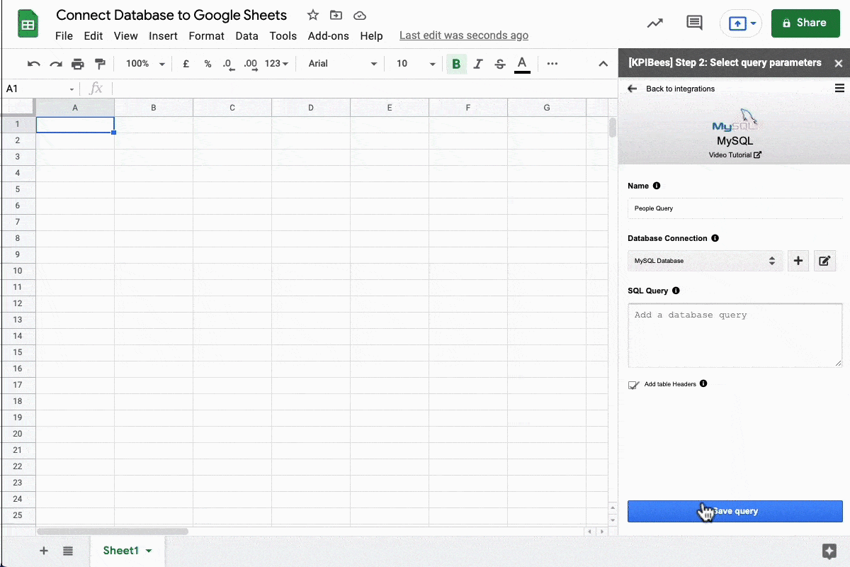The image size is (850, 567).
Task: Enable the Add table Headers checkbox
Action: pos(633,385)
